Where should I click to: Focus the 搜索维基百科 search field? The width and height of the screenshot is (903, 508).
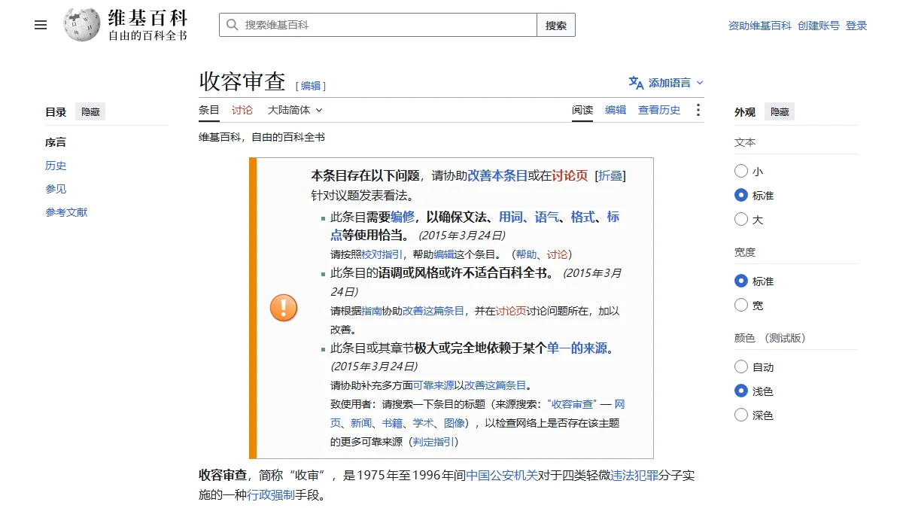(x=379, y=25)
